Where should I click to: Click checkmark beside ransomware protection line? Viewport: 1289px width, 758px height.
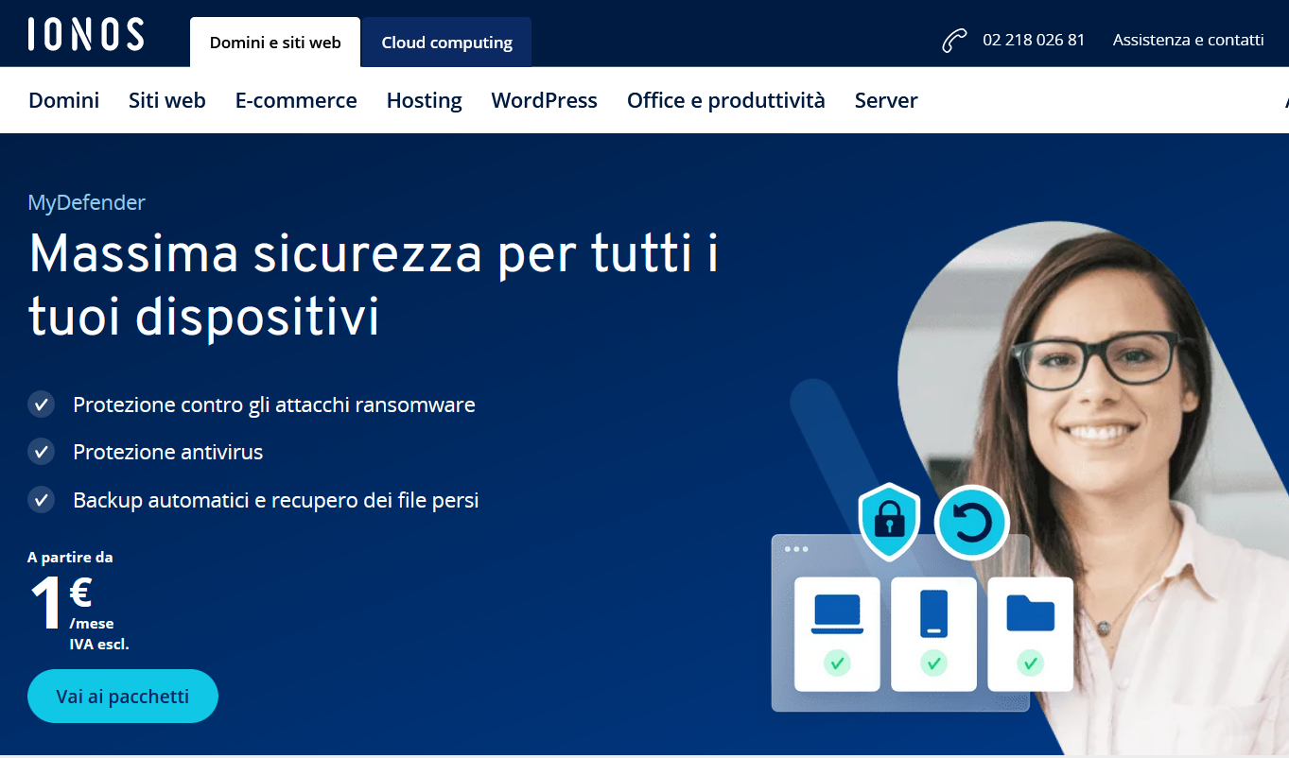point(41,405)
